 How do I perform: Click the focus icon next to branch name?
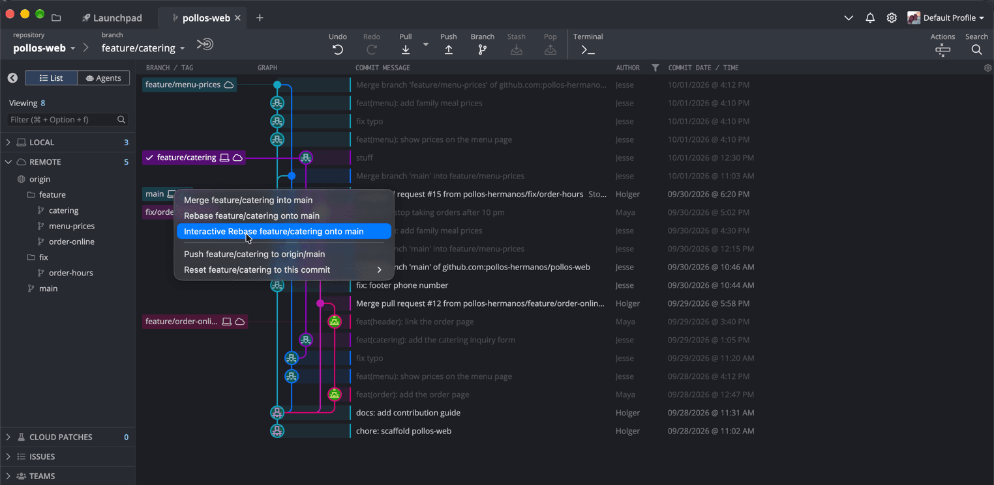(205, 44)
